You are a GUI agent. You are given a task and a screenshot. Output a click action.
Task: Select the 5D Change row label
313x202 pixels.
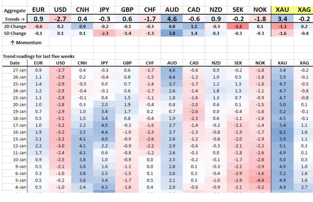pyautogui.click(x=15, y=34)
